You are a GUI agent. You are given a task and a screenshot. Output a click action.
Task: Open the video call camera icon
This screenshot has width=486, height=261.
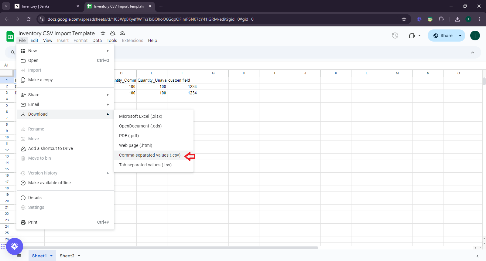412,36
